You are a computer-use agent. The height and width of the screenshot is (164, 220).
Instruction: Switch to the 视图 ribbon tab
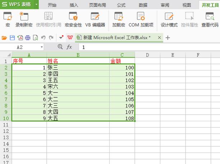click(187, 5)
